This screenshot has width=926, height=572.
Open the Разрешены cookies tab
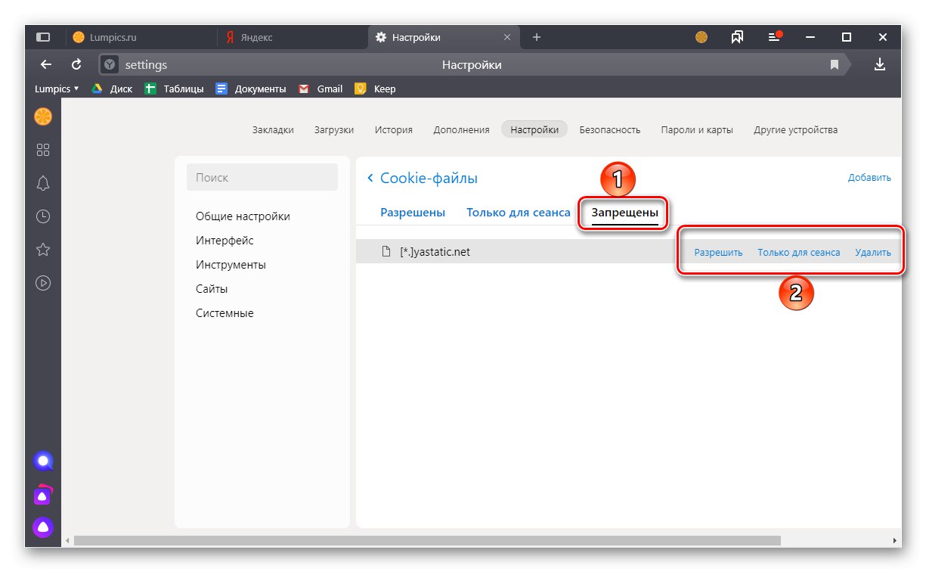(413, 213)
